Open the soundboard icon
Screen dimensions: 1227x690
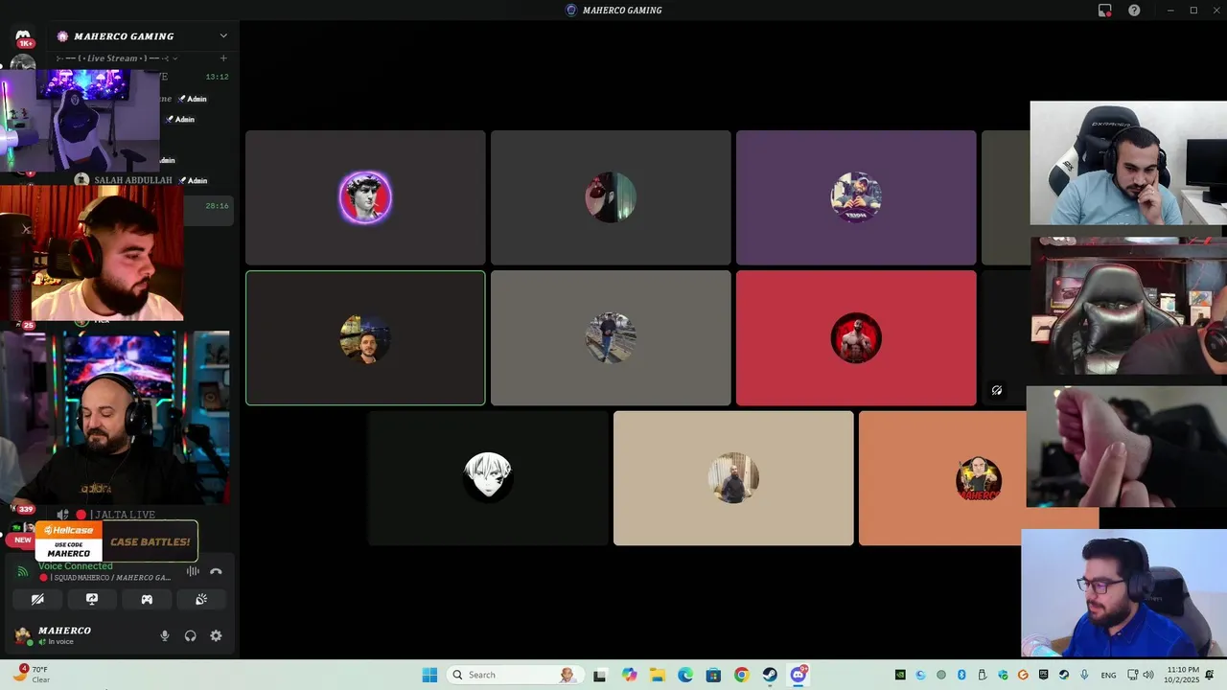point(201,599)
